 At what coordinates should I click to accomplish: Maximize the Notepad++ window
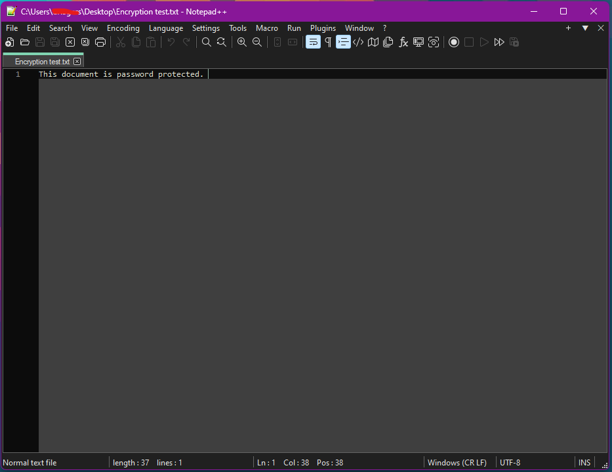tap(563, 11)
